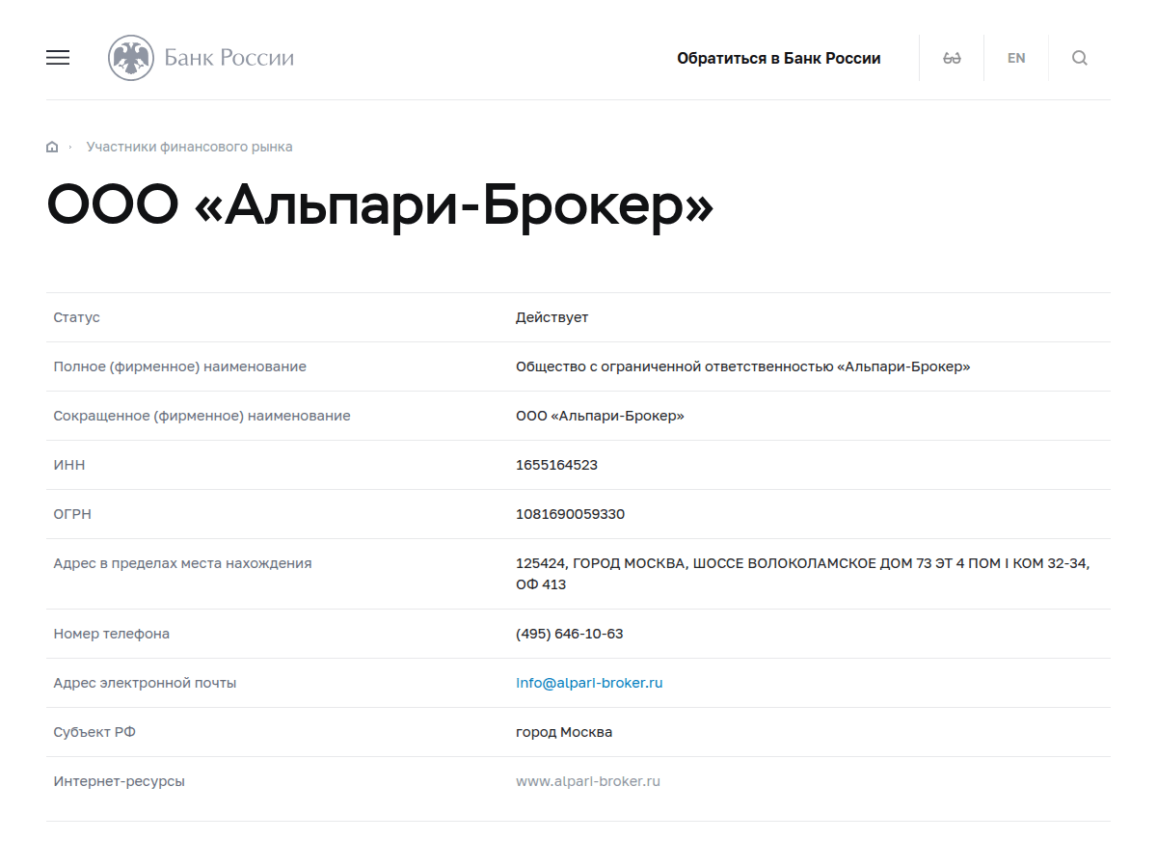Navigate to «Участники финансового рынка» breadcrumb
The image size is (1157, 868).
pyautogui.click(x=189, y=148)
